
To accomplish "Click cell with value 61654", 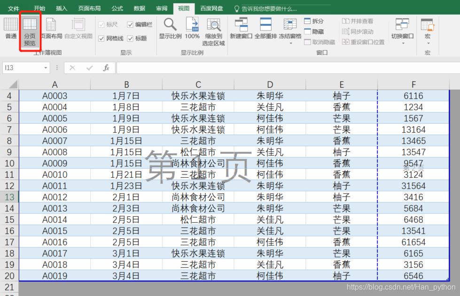I will tap(413, 242).
